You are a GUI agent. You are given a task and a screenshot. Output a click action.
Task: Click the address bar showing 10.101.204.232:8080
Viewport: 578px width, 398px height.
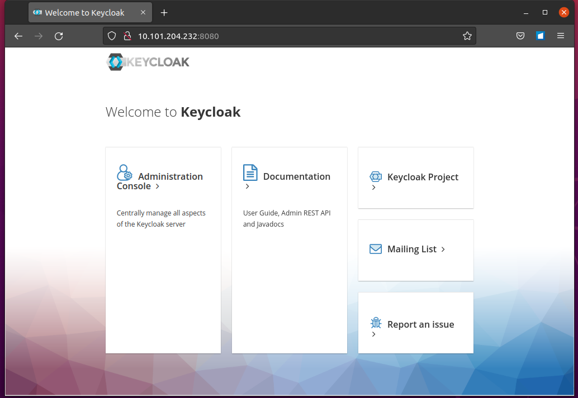point(291,36)
